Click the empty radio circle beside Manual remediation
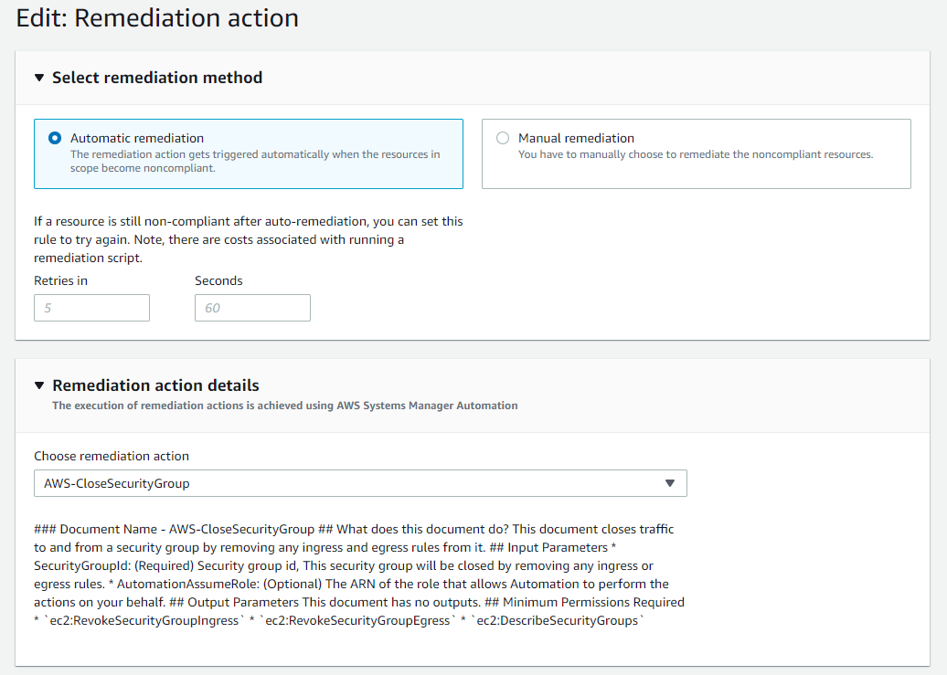 [x=503, y=138]
